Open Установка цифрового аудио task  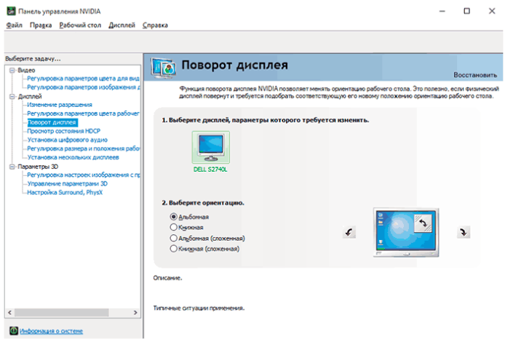tap(68, 140)
